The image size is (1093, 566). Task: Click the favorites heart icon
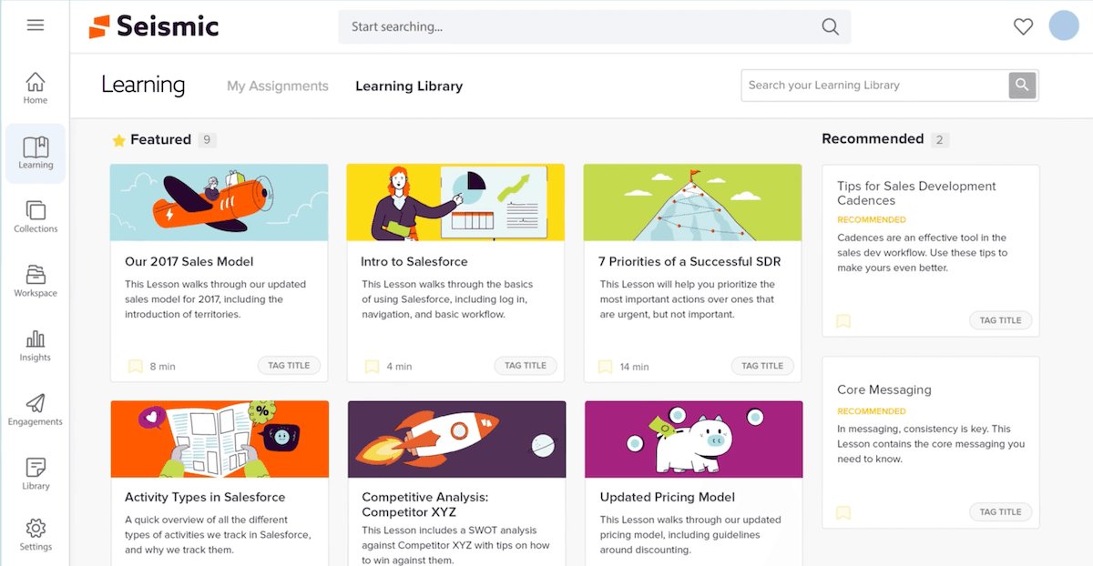click(1023, 26)
